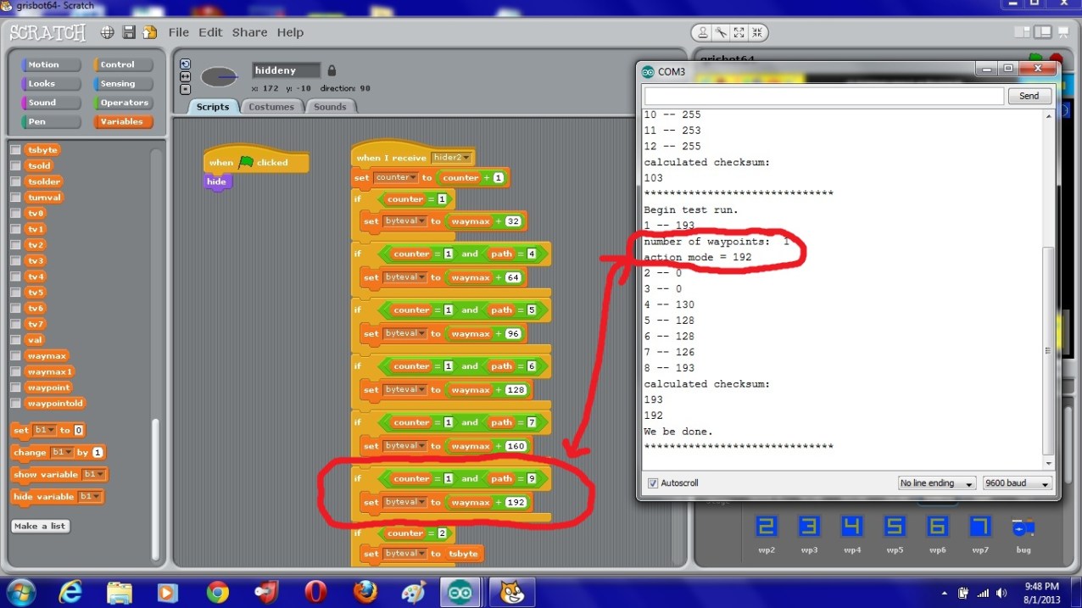1082x608 pixels.
Task: Toggle the waypoint variable checkbox
Action: [x=15, y=388]
